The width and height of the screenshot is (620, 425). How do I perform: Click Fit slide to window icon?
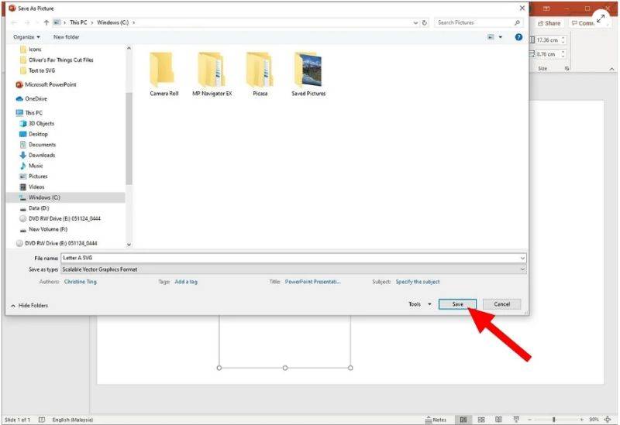608,420
